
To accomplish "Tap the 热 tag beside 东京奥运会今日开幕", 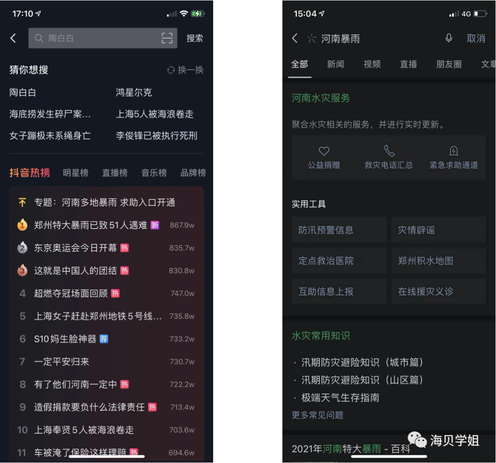I will click(x=124, y=248).
